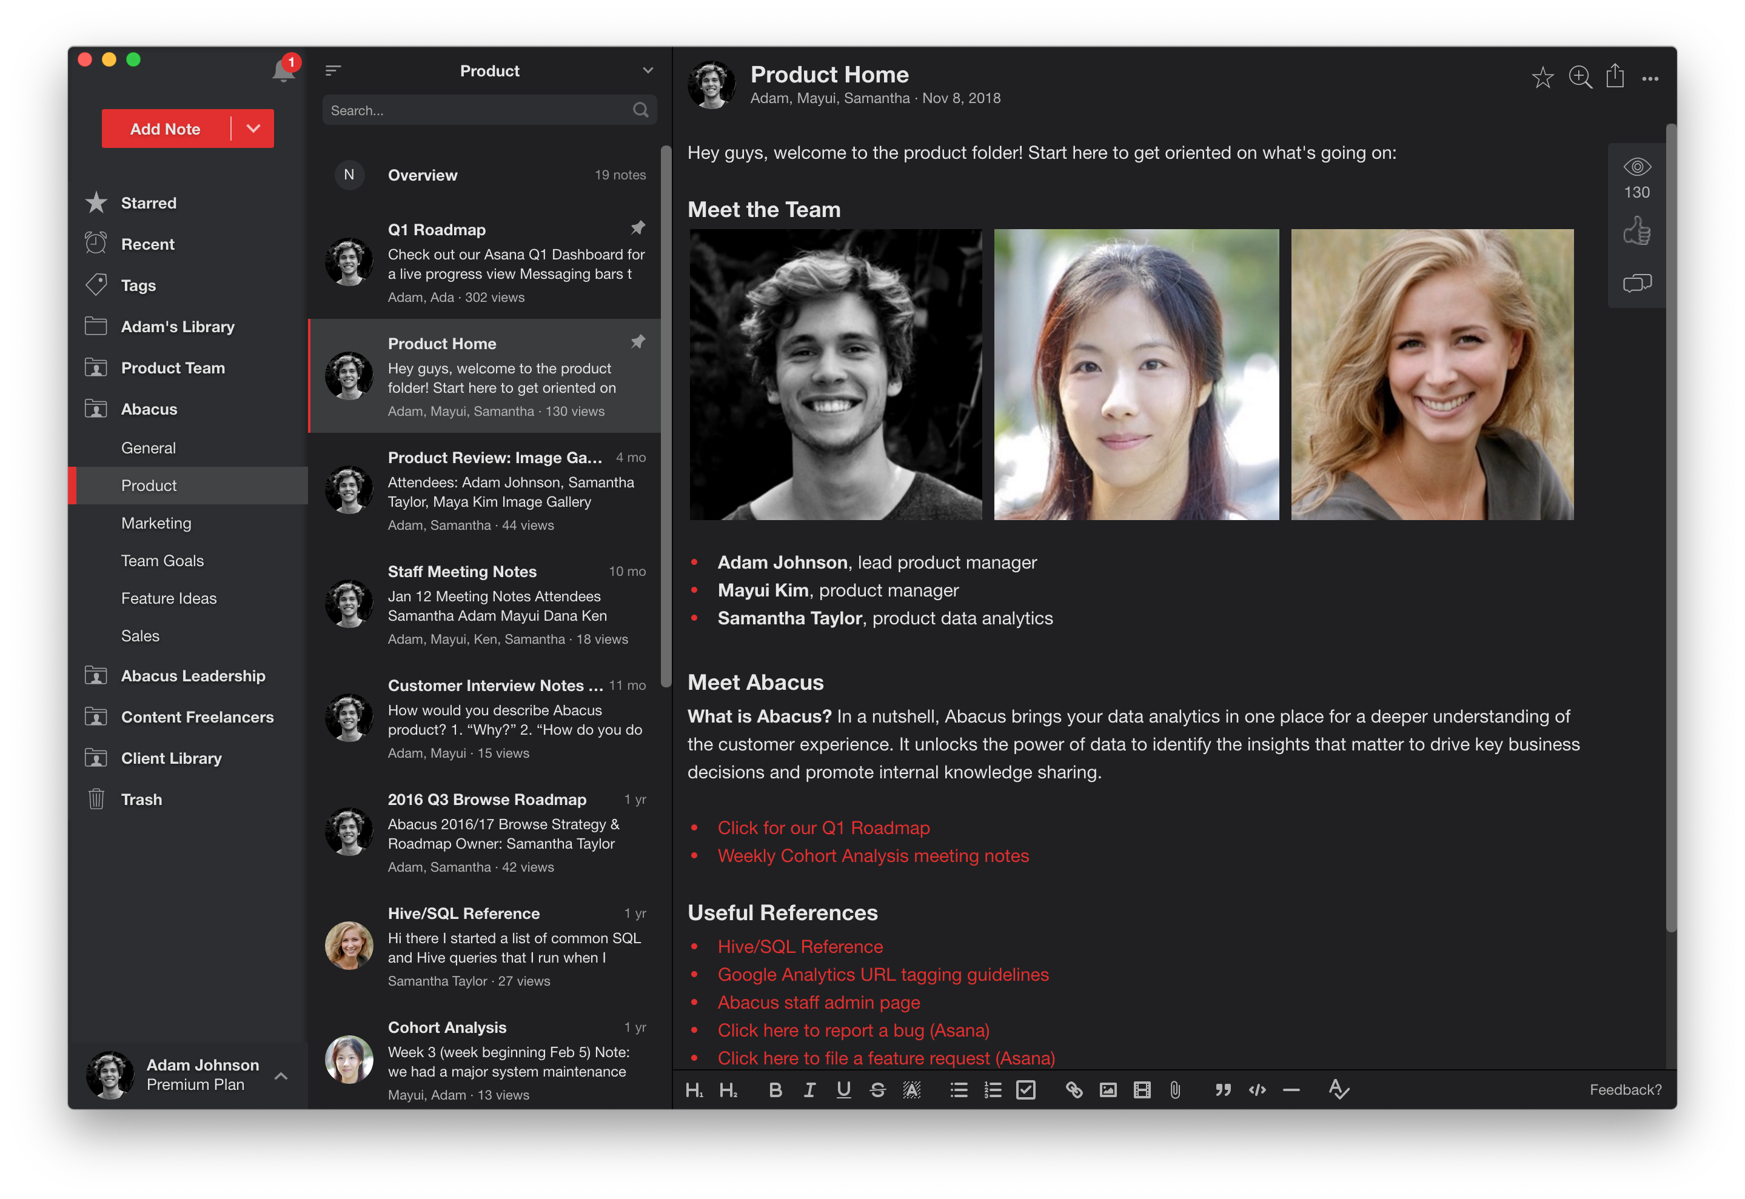1745x1199 pixels.
Task: Like the note with thumbs-up
Action: pos(1636,230)
